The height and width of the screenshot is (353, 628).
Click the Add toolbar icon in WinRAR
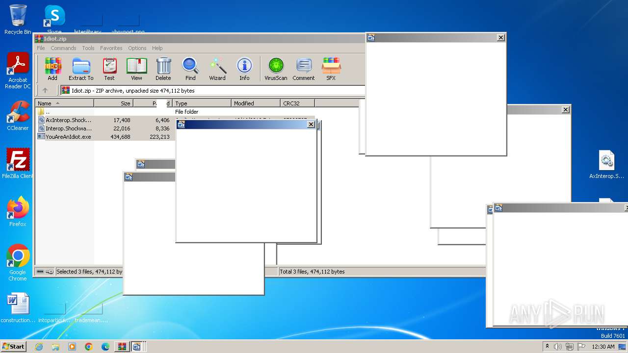(x=52, y=69)
